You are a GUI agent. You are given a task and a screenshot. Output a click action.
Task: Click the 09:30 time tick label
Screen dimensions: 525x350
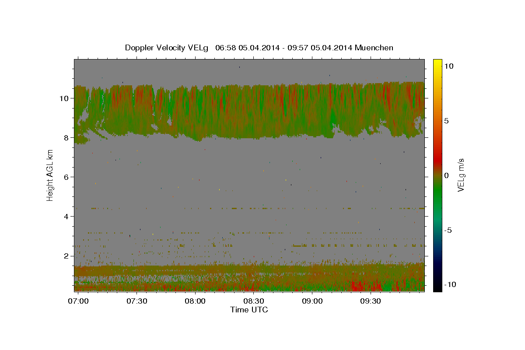point(370,301)
